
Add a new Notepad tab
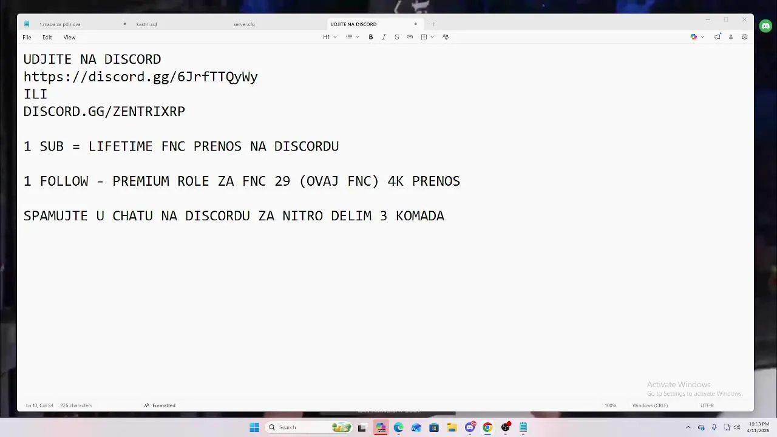[433, 24]
